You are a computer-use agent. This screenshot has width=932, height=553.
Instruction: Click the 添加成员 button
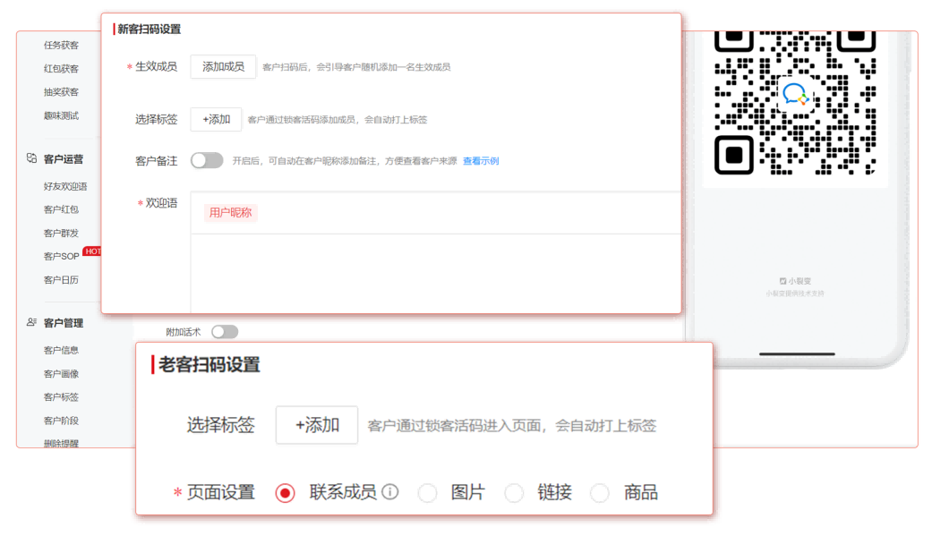[223, 67]
